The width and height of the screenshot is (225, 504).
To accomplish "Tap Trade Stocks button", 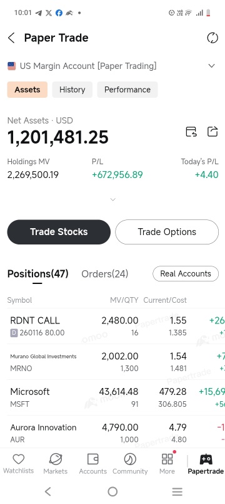I will (x=59, y=232).
